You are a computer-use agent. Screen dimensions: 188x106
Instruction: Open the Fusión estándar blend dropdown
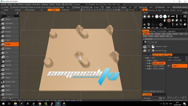click(177, 58)
